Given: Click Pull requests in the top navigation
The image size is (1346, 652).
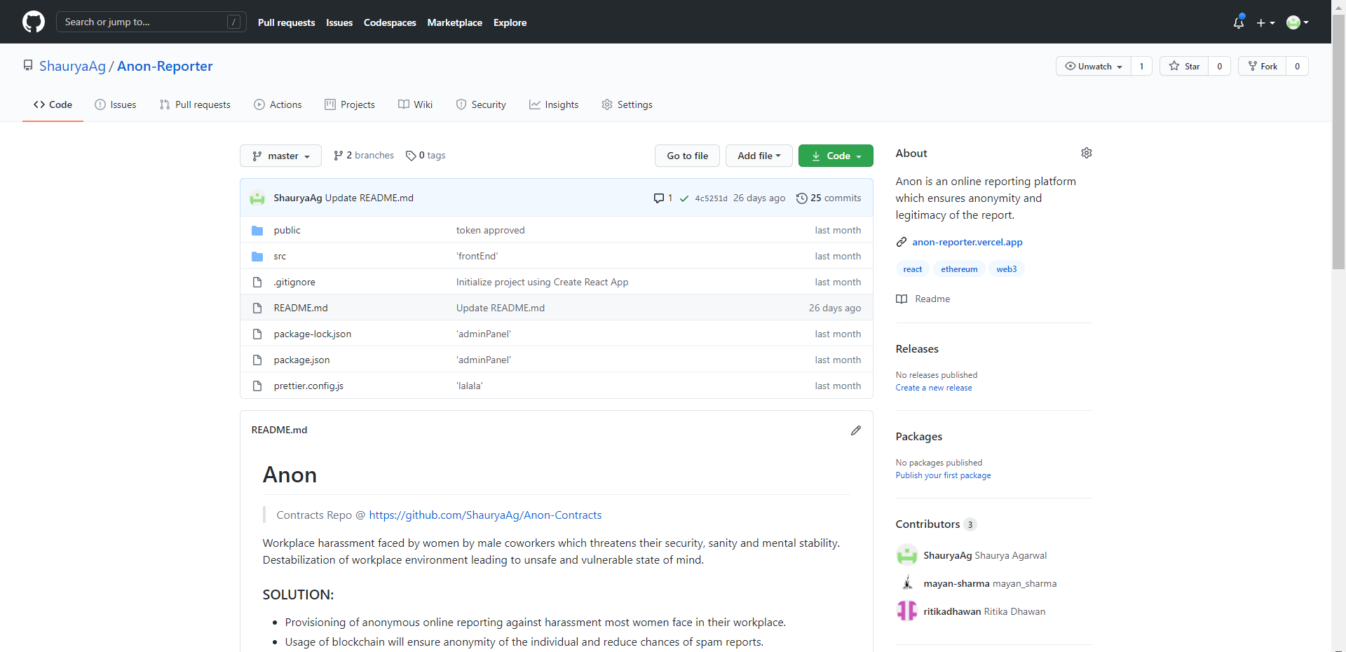Looking at the screenshot, I should (286, 22).
